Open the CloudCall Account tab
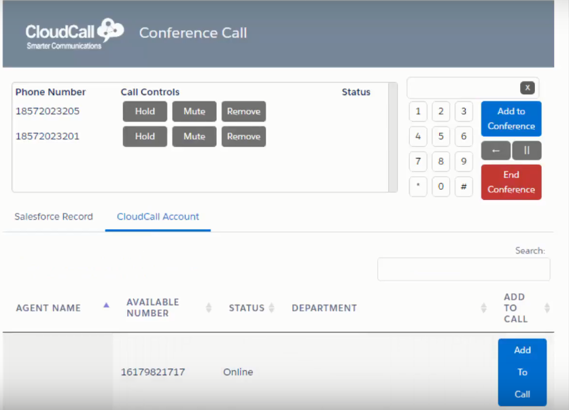569x410 pixels. click(158, 216)
